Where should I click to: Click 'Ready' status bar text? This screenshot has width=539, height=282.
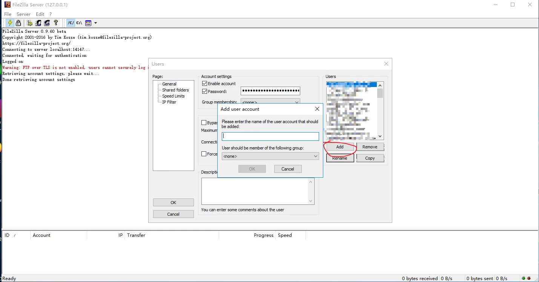click(x=9, y=279)
